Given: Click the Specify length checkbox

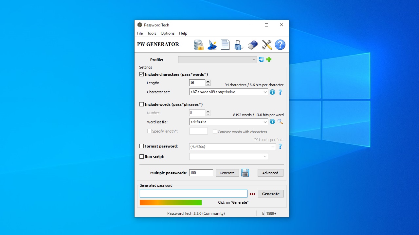Looking at the screenshot, I should tap(149, 131).
